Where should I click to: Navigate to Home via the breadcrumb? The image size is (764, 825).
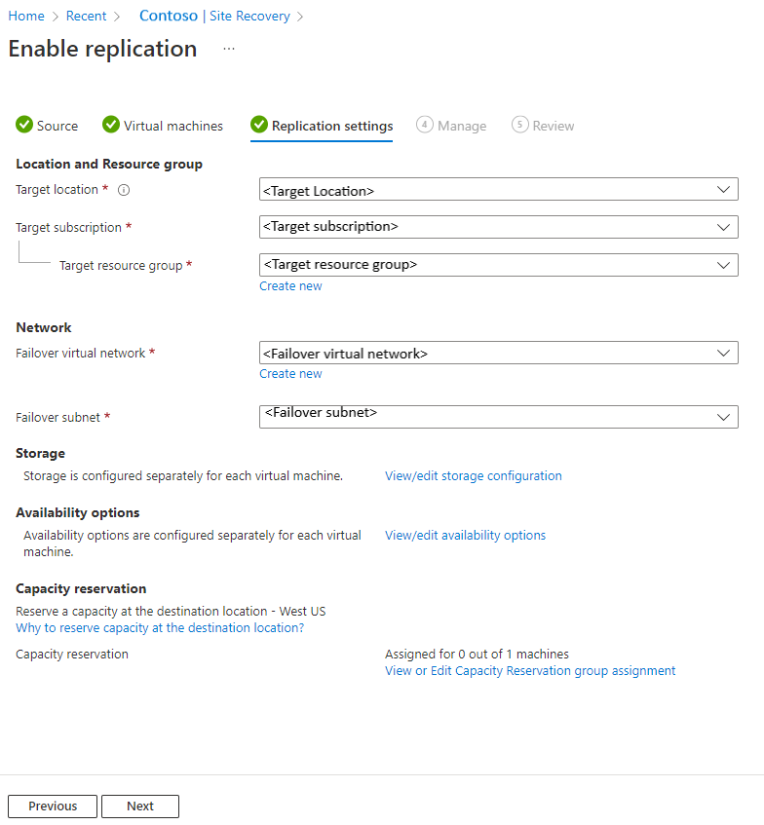[25, 16]
